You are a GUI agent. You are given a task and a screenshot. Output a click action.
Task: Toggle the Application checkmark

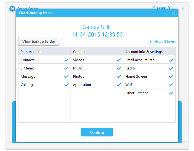click(119, 85)
